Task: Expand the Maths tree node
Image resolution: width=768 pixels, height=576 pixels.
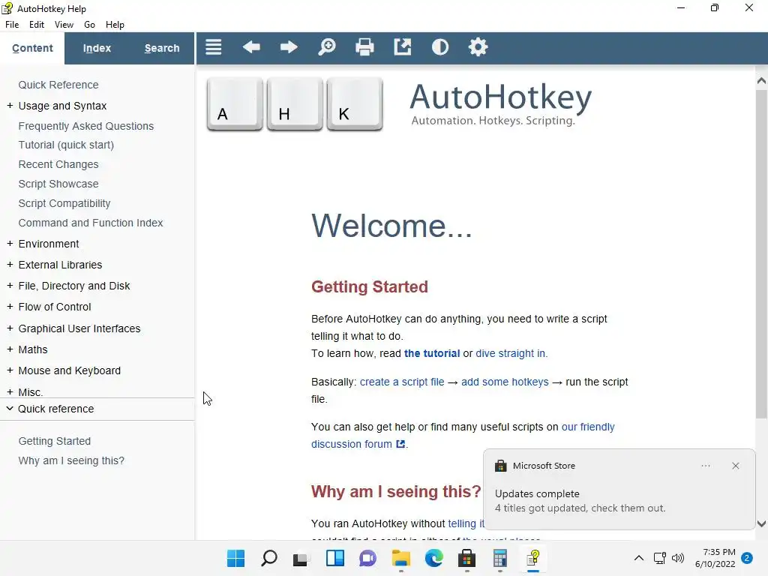Action: 10,349
